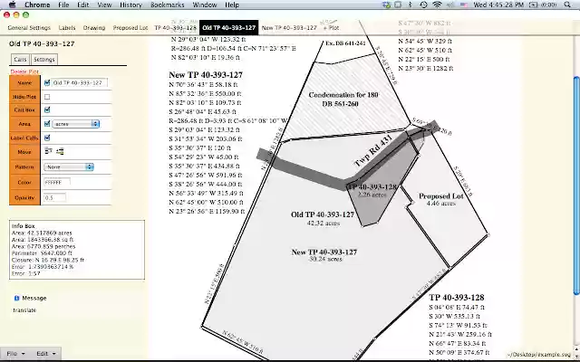Switch to the Labels tab
Viewport: 580px width, 362px height.
click(x=67, y=28)
